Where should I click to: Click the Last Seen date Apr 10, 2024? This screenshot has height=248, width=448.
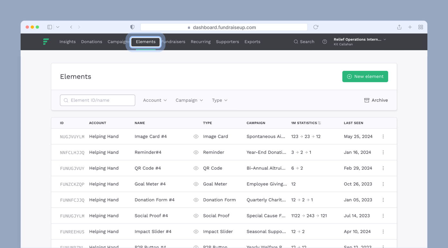click(357, 232)
